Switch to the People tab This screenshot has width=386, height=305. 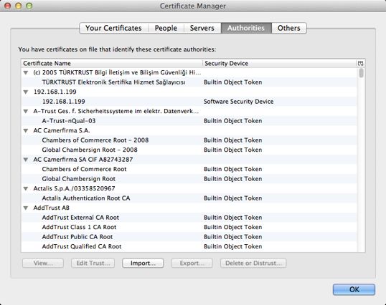(166, 28)
